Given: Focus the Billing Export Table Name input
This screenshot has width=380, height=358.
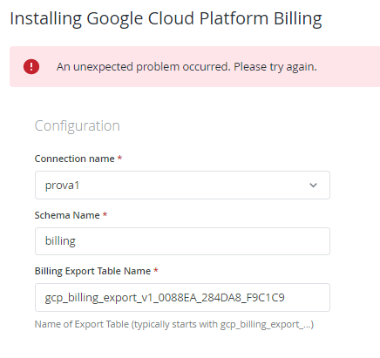Looking at the screenshot, I should coord(182,298).
